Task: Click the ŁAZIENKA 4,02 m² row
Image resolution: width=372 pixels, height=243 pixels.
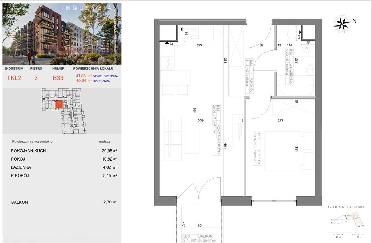Action: coord(62,167)
